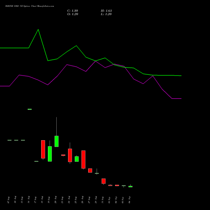Click the '25 Aug' date label
The width and height of the screenshot is (210, 210).
click(76, 200)
